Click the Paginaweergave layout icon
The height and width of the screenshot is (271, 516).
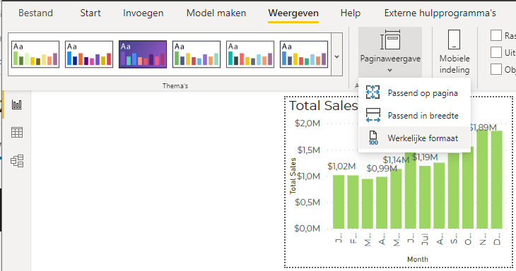point(390,40)
